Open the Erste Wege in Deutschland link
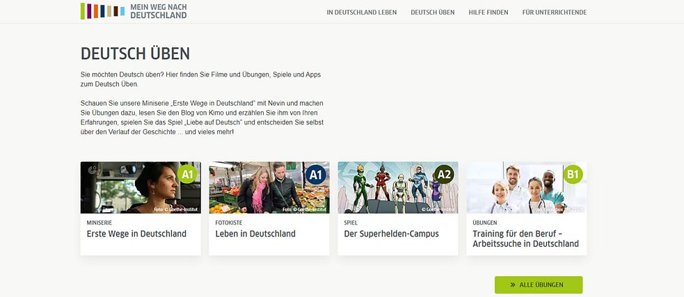Image resolution: width=684 pixels, height=297 pixels. 136,234
